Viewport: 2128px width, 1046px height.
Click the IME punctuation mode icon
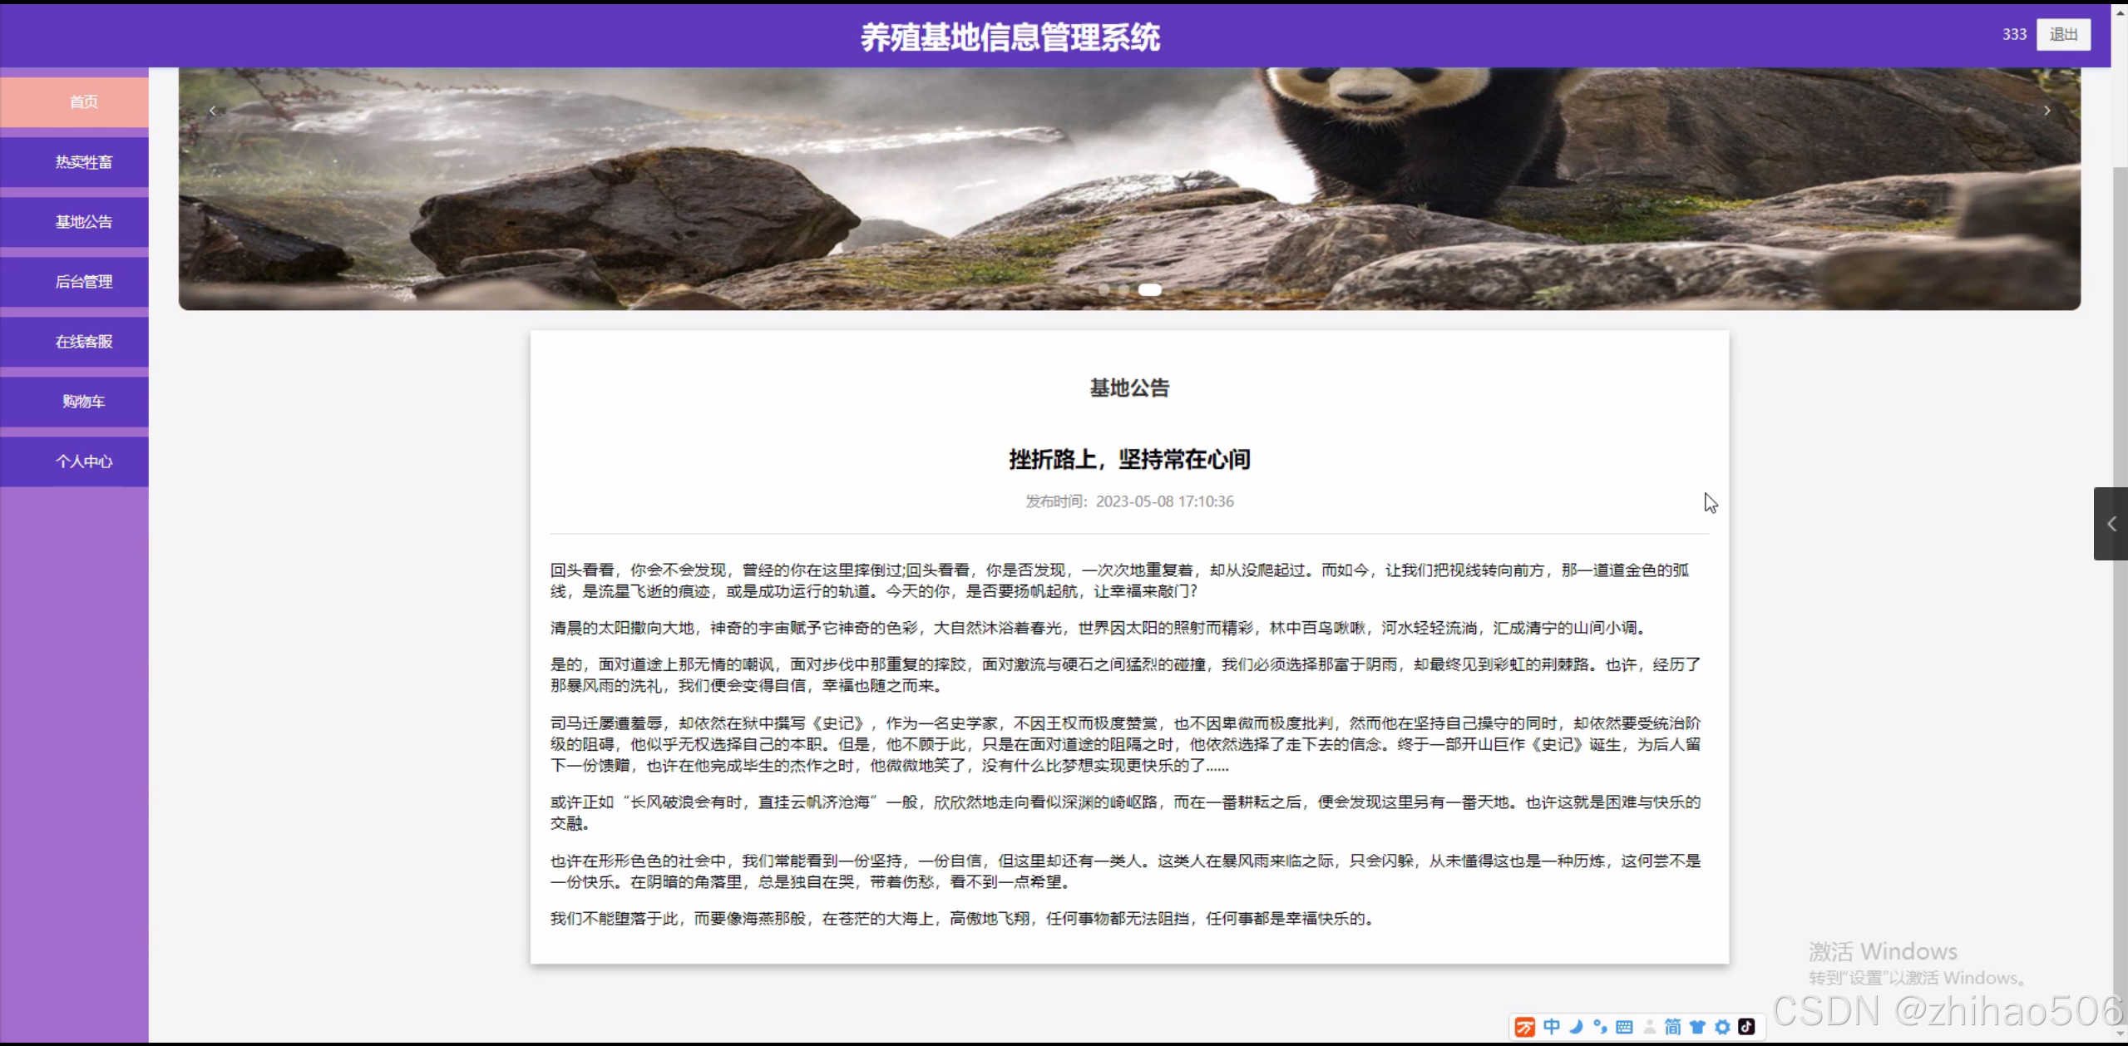[1600, 1027]
